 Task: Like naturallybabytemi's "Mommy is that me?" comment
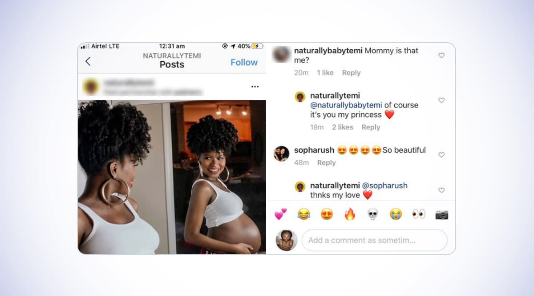(441, 55)
